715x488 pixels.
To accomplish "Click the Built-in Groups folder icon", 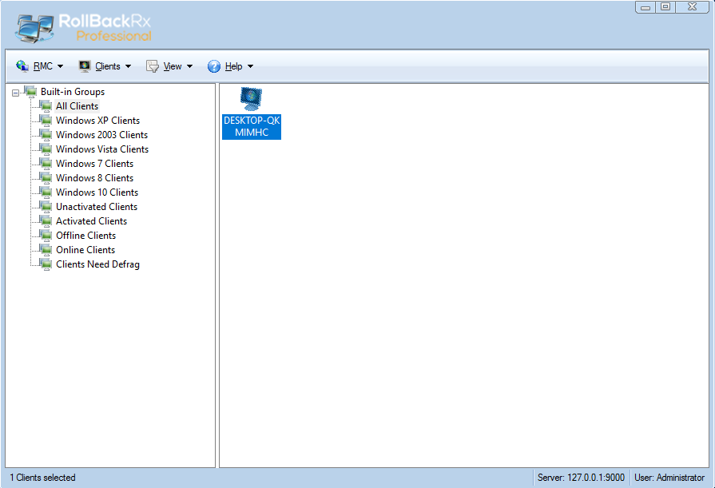I will 30,92.
